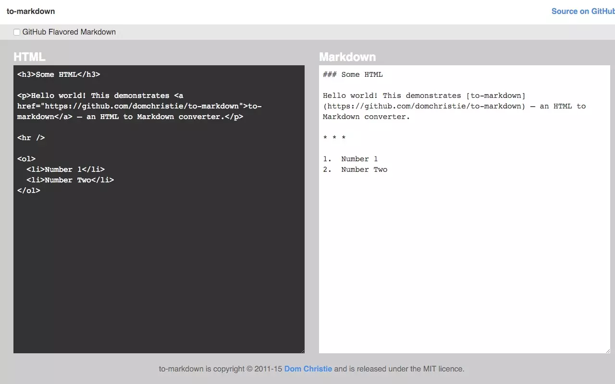
Task: Enable the GitHub Flavored Markdown checkbox
Action: pyautogui.click(x=17, y=32)
